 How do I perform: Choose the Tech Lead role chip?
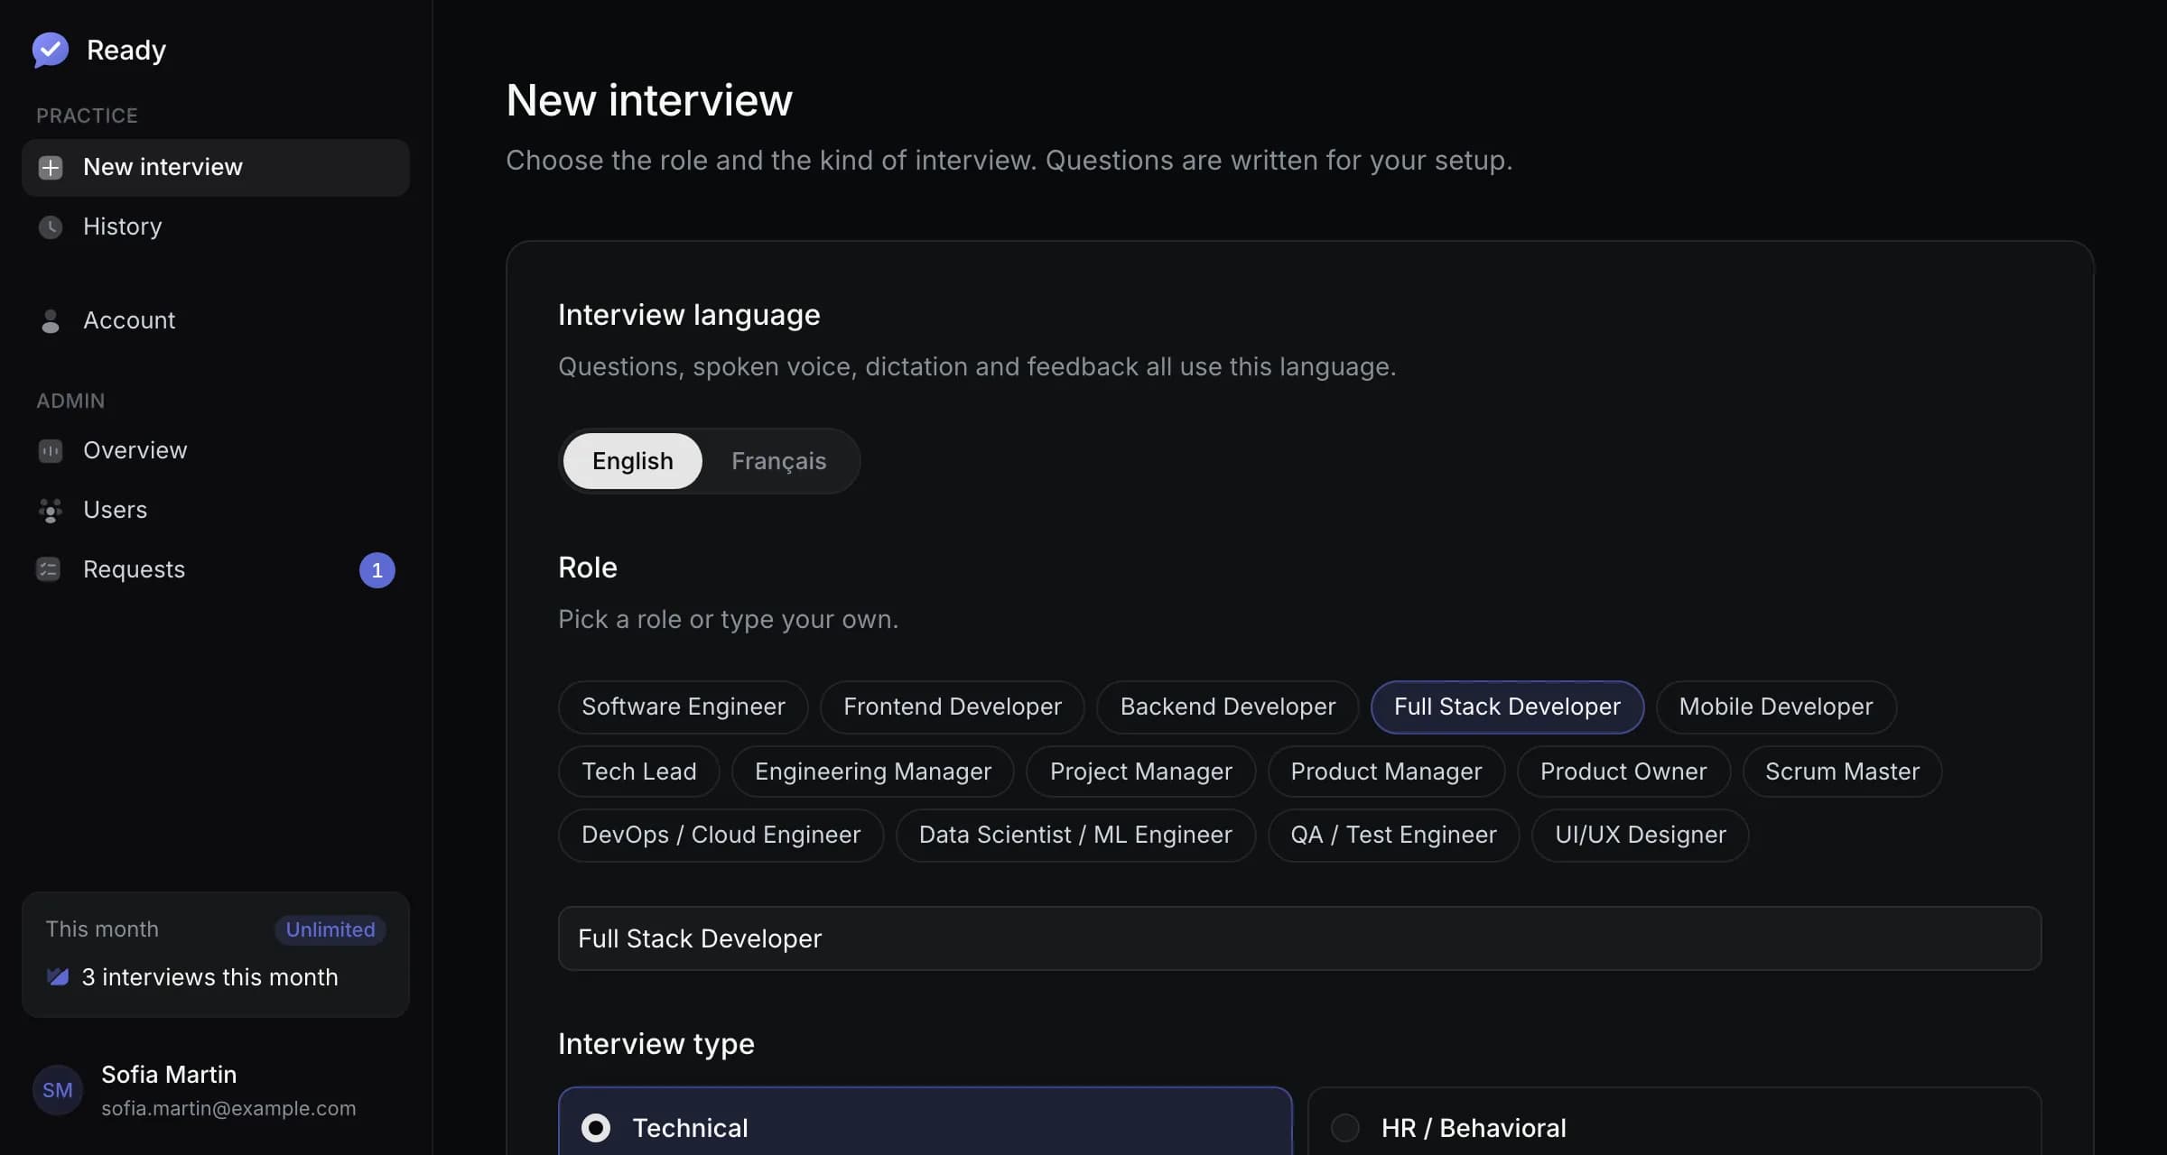[x=639, y=772]
